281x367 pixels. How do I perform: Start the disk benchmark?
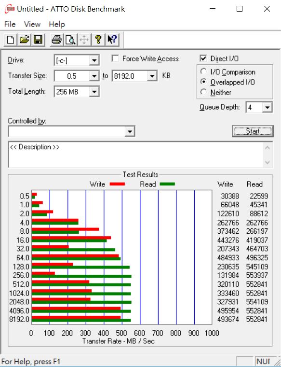click(x=253, y=131)
